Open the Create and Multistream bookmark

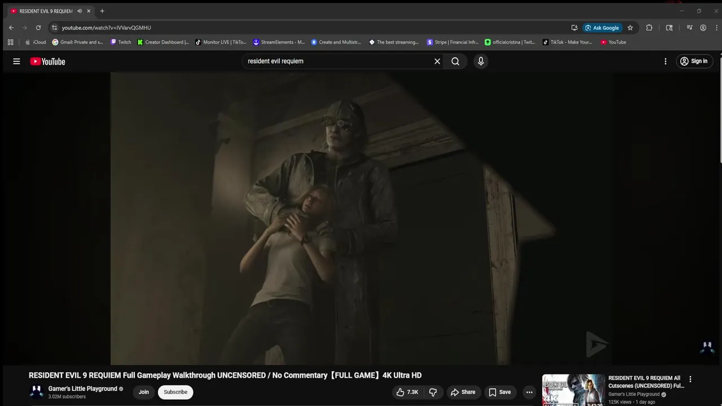(336, 42)
